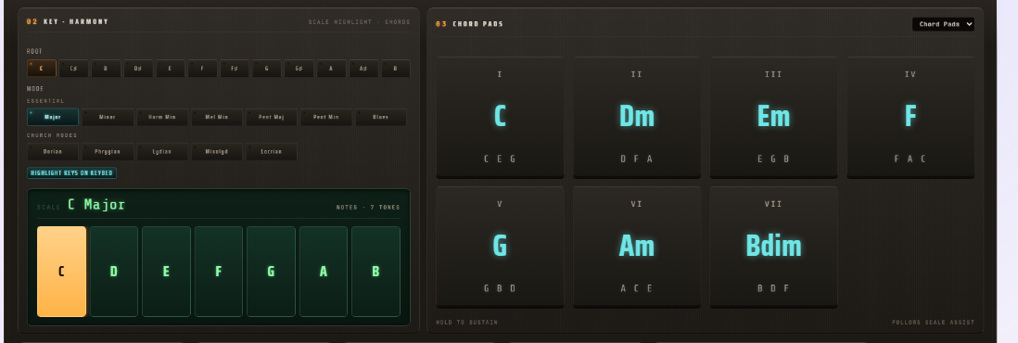Click the Hold to Sustain text
The image size is (1018, 343).
(466, 323)
